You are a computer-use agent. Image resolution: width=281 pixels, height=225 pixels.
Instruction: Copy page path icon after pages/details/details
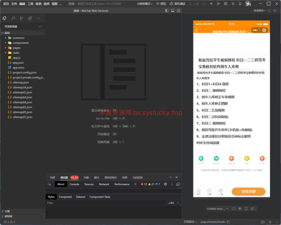(x=228, y=222)
